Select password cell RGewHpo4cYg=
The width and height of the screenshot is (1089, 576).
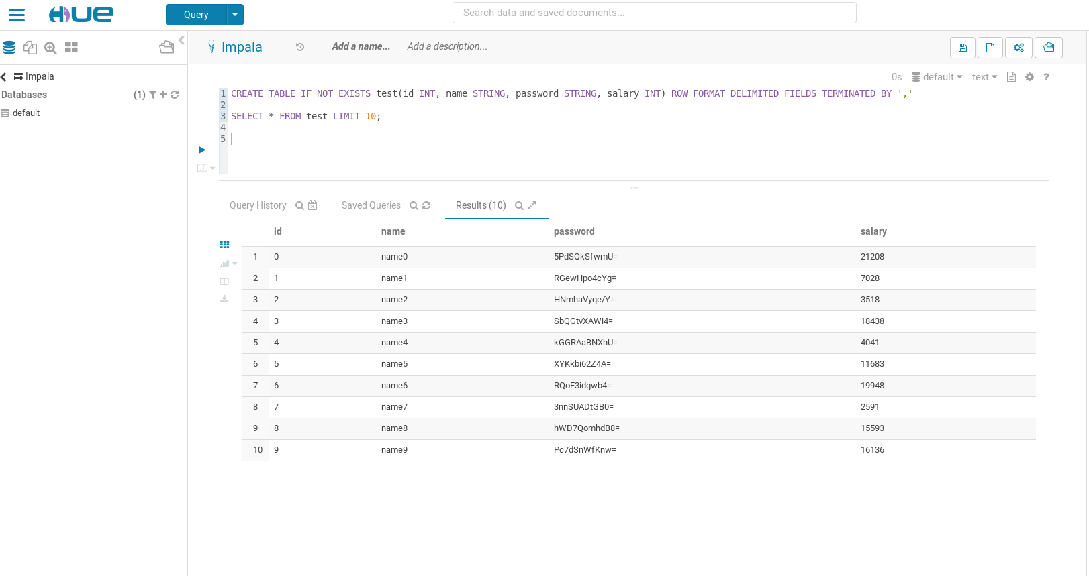(585, 278)
